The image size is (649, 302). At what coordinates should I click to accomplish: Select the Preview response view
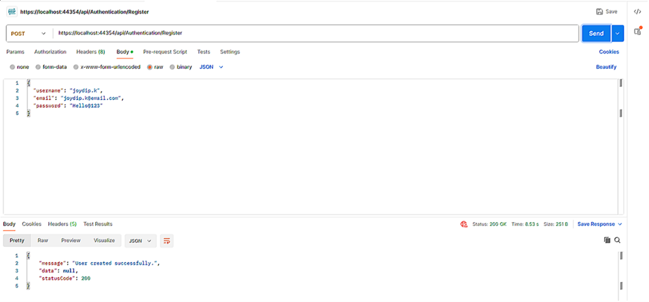coord(71,241)
